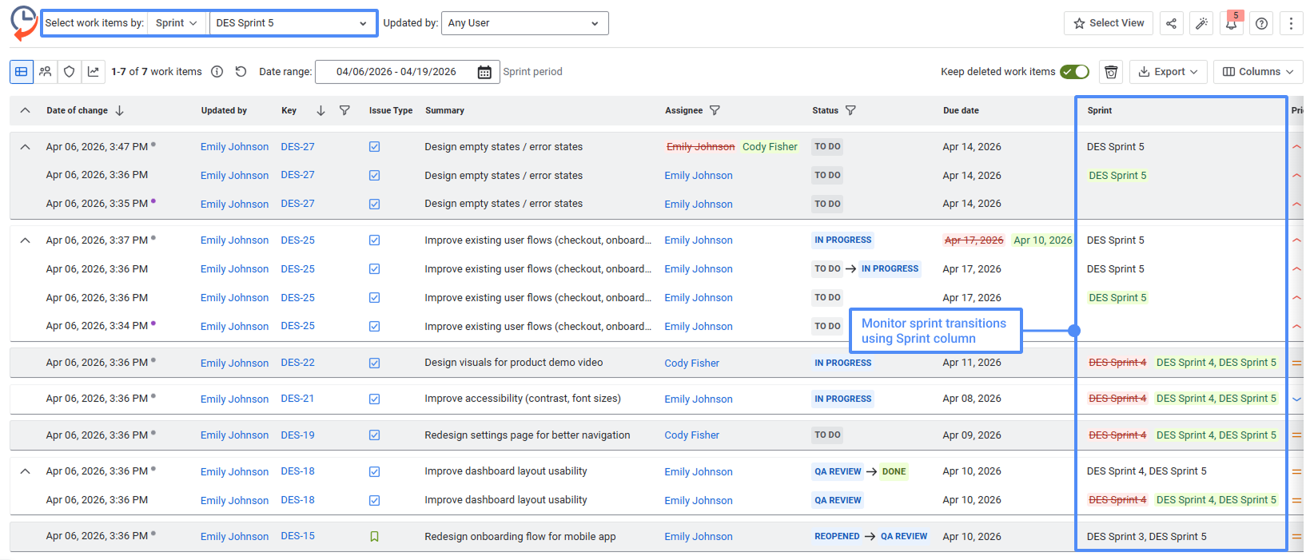Switch to the table list view icon
The width and height of the screenshot is (1310, 560).
point(22,72)
